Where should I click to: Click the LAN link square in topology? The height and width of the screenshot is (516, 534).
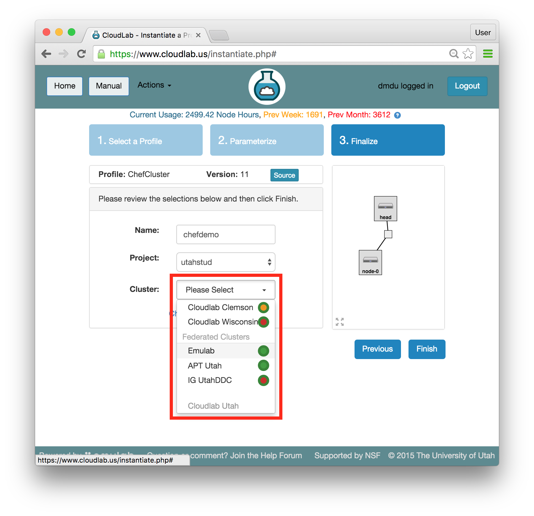[388, 234]
